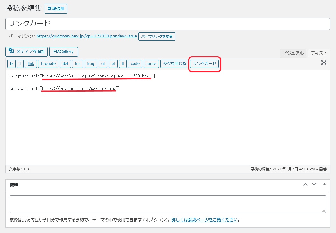Click the パーマリンクを変更 button
Screen dimensions: 336x233
pyautogui.click(x=157, y=37)
